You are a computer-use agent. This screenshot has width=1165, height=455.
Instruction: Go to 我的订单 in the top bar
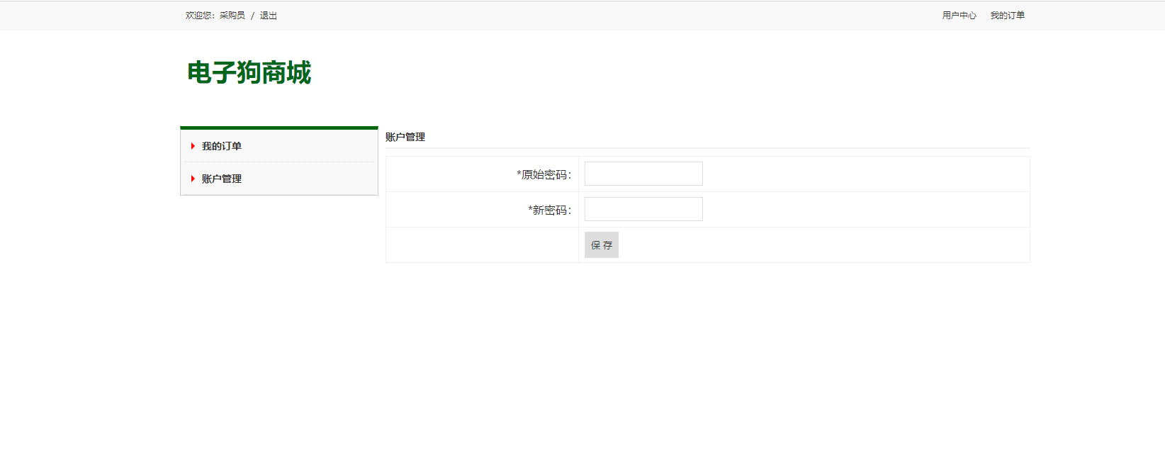click(1007, 16)
